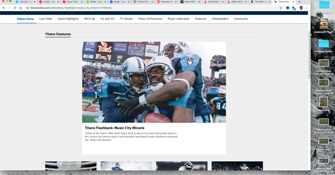Open Chrome's three-dot menu
Image resolution: width=335 pixels, height=175 pixels.
pos(307,8)
